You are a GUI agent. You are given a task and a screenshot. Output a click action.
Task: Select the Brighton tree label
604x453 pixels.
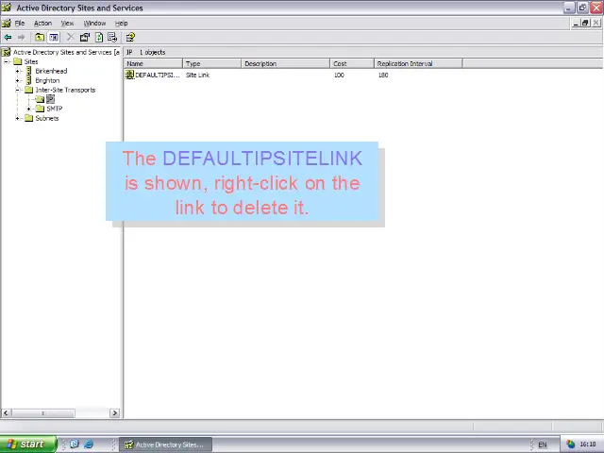[x=47, y=80]
